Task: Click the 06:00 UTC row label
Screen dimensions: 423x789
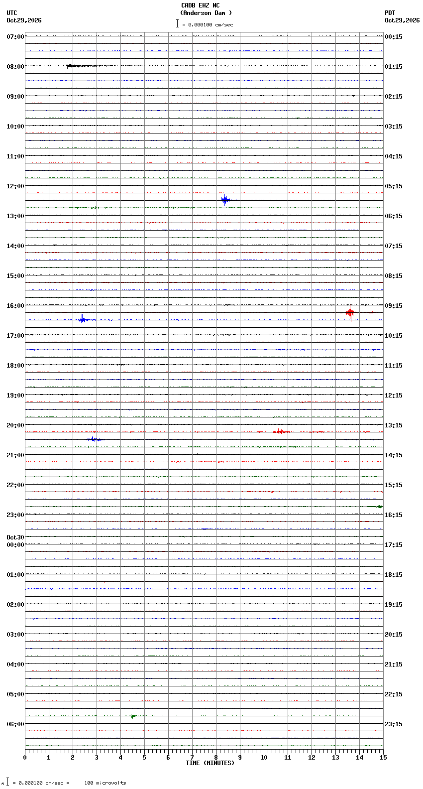Action: [15, 724]
